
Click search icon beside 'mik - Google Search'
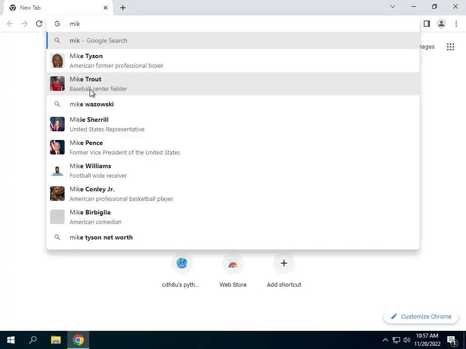(57, 40)
